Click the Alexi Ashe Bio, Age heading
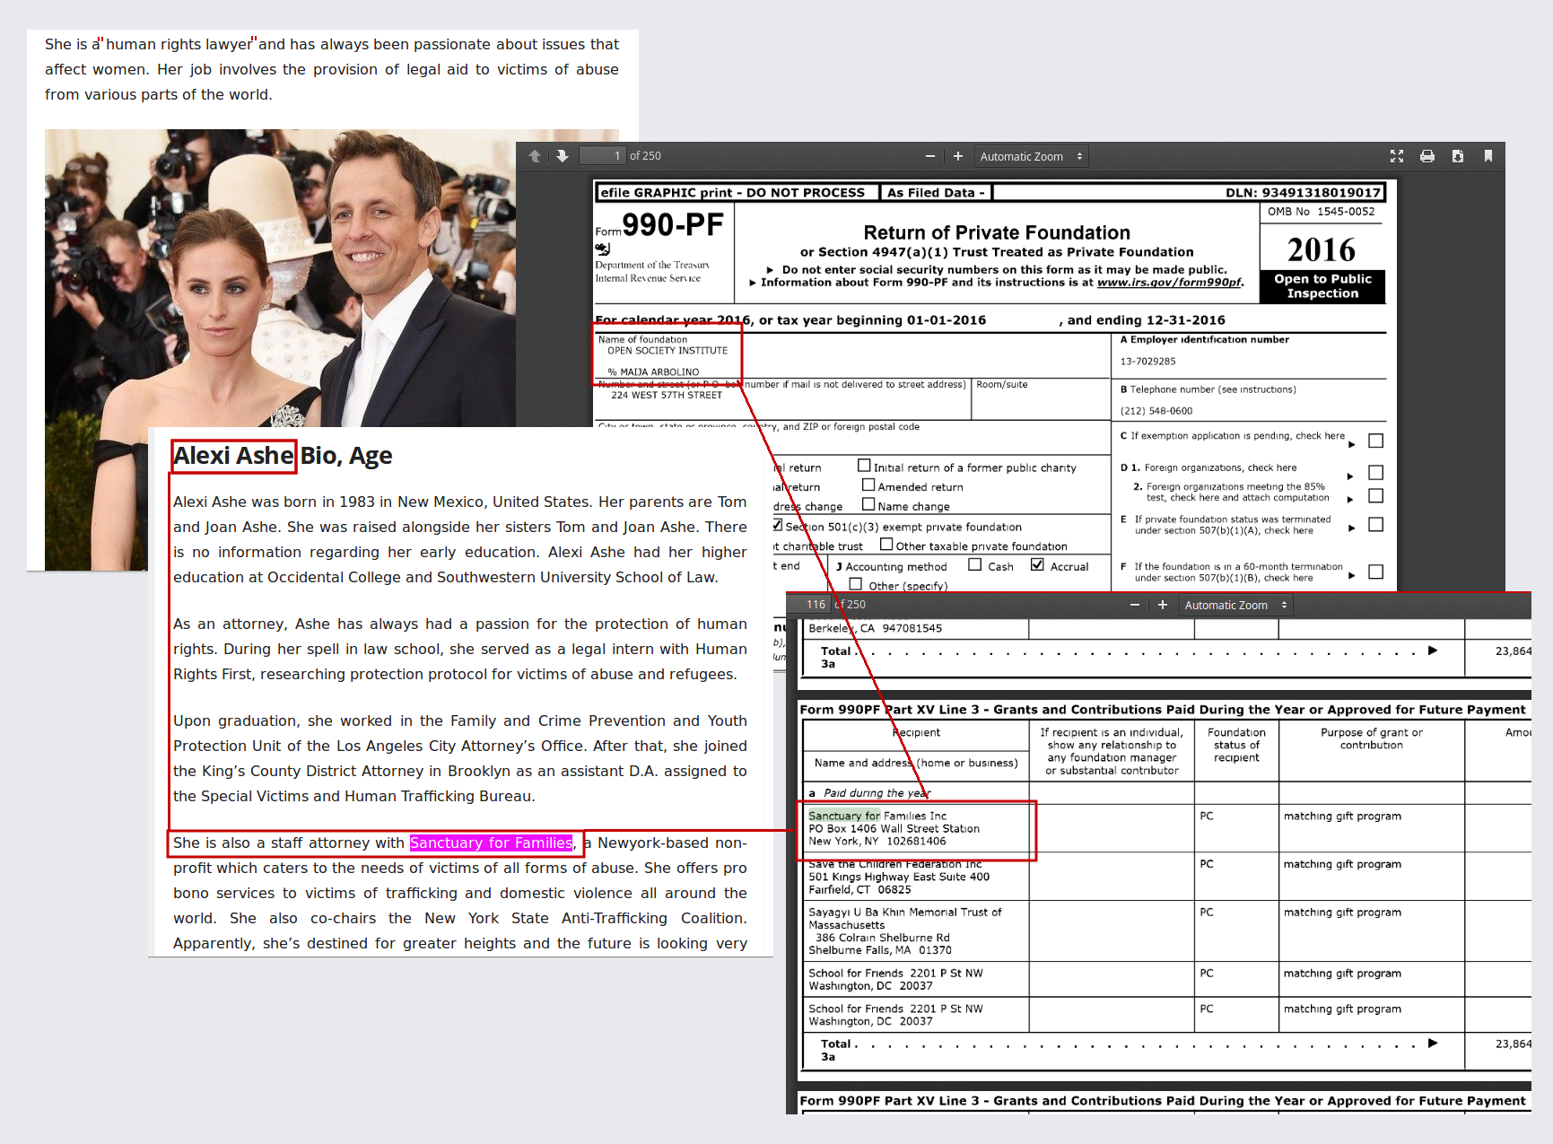This screenshot has height=1144, width=1553. (x=283, y=456)
